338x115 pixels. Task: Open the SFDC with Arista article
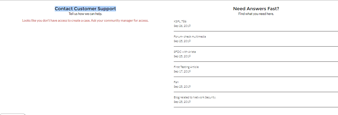(x=185, y=52)
